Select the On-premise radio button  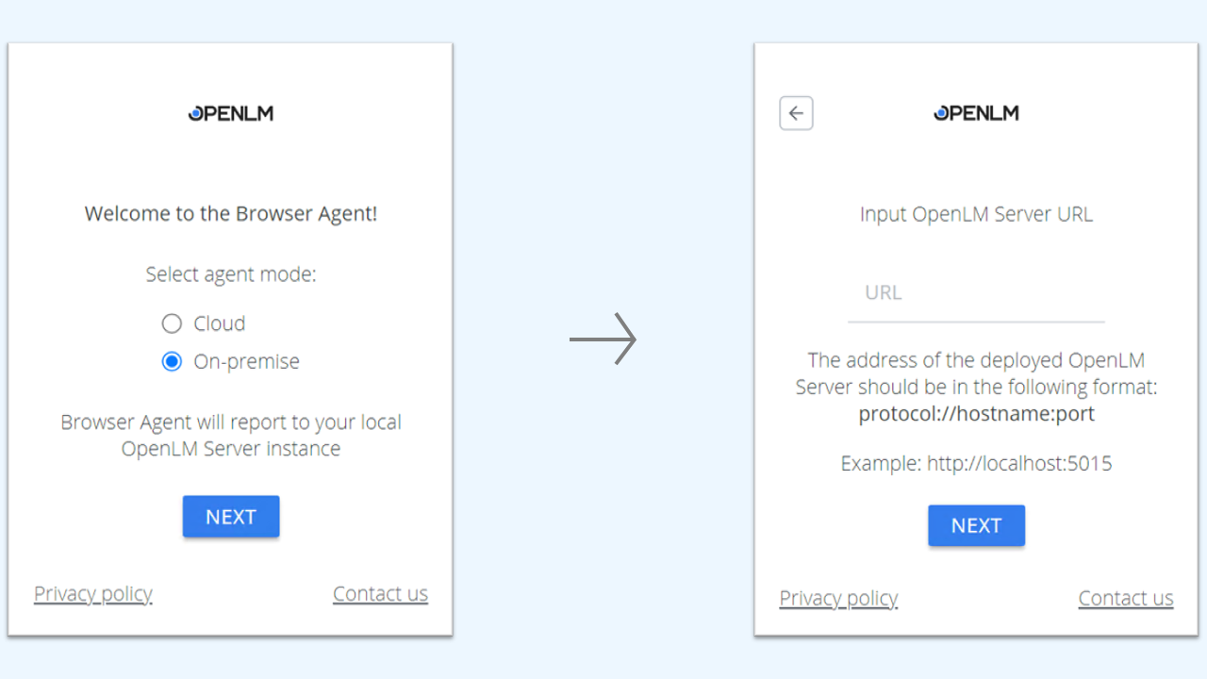click(x=172, y=361)
